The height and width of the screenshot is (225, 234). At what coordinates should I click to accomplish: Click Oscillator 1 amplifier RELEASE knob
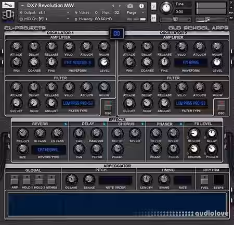(51, 47)
